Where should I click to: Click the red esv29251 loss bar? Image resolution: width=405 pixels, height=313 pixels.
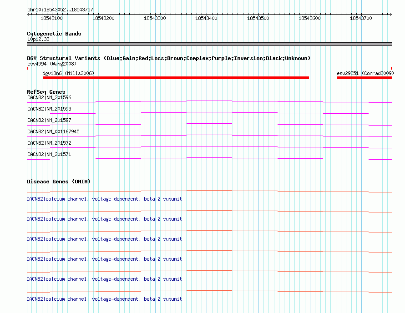[x=364, y=78]
